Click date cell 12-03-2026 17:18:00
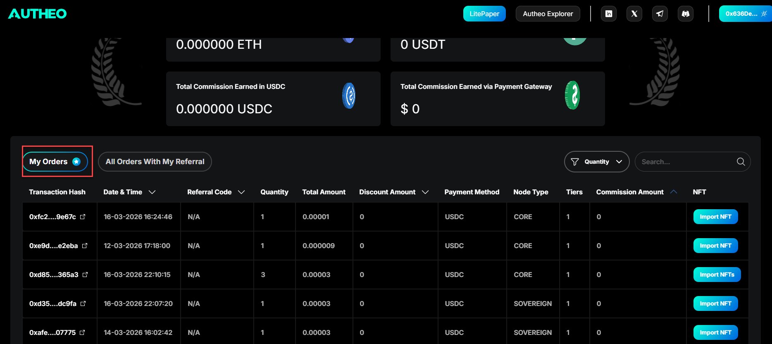 pos(137,246)
